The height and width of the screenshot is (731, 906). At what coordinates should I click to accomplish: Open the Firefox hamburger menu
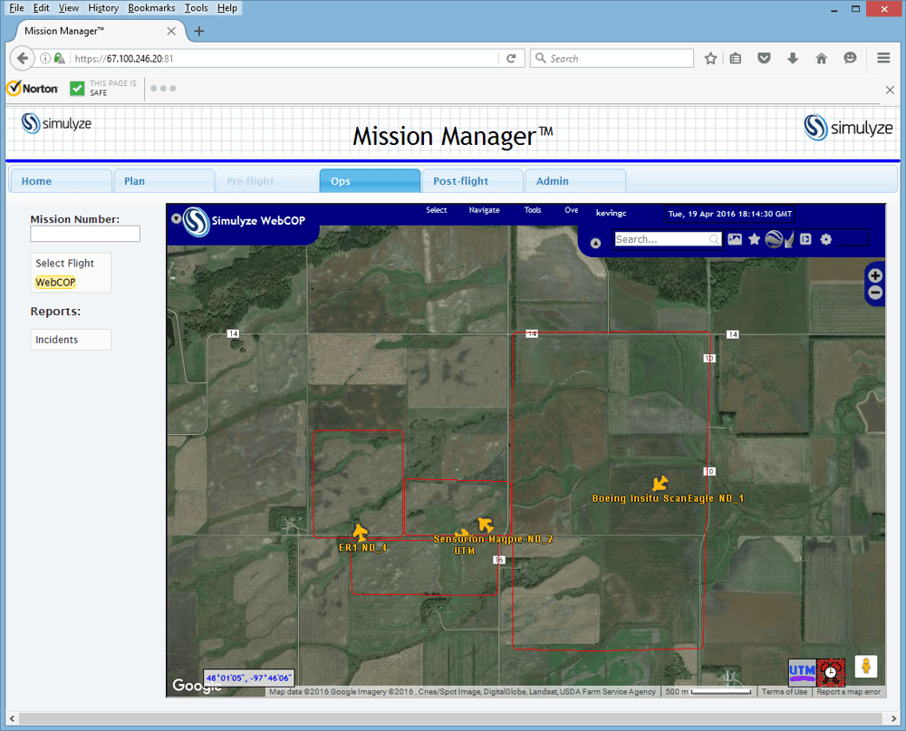click(883, 58)
